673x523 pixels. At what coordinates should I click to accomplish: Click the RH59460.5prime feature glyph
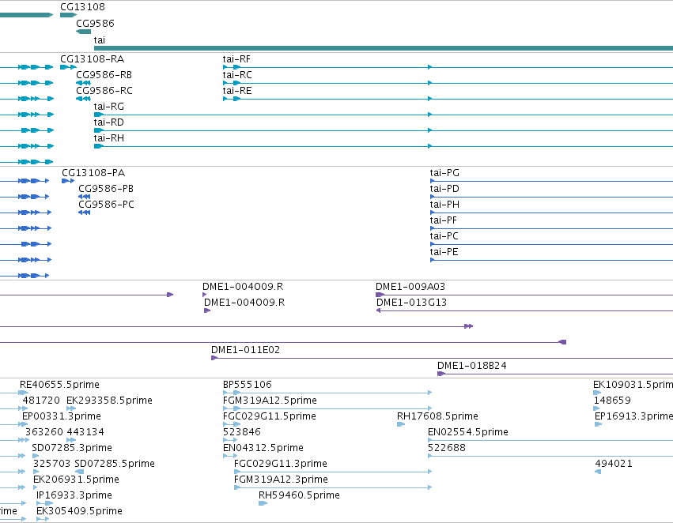(x=263, y=503)
